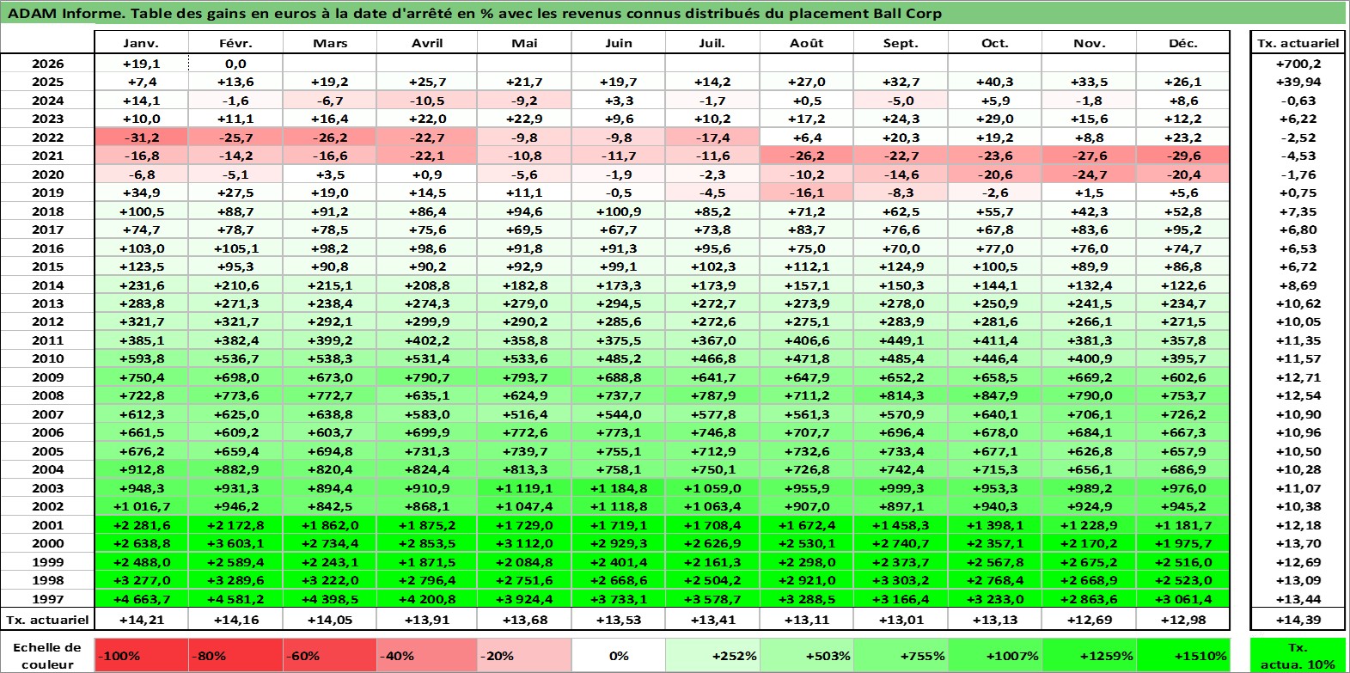Click the 0,0 cell for Févr. 2026
1350x673 pixels.
(235, 64)
